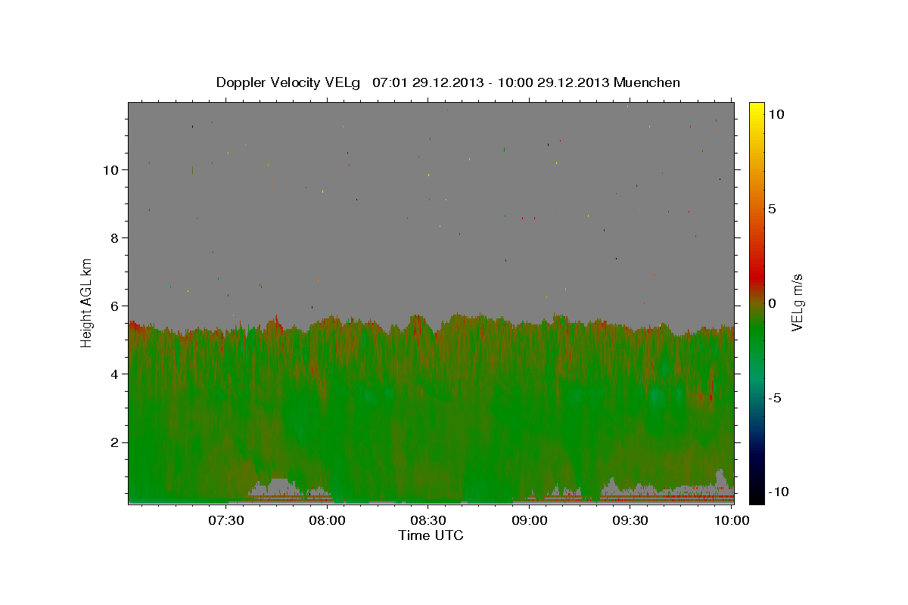
Task: Click the 09:00 time axis tick label
Action: click(530, 520)
